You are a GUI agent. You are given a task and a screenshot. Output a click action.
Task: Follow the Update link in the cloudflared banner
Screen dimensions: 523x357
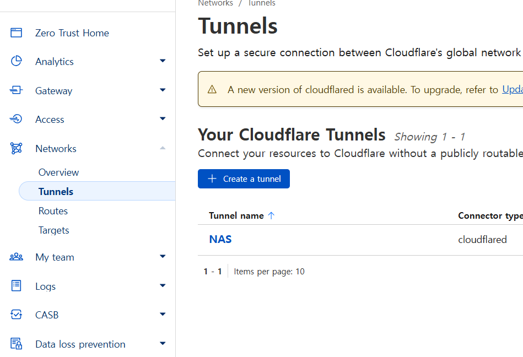(x=513, y=89)
